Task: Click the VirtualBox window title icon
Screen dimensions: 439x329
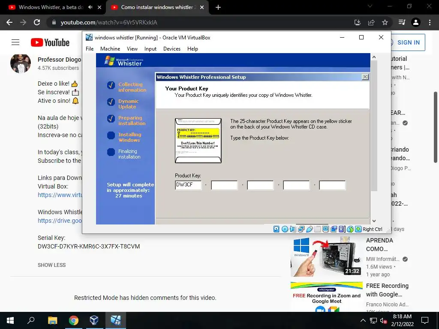Action: [x=89, y=38]
